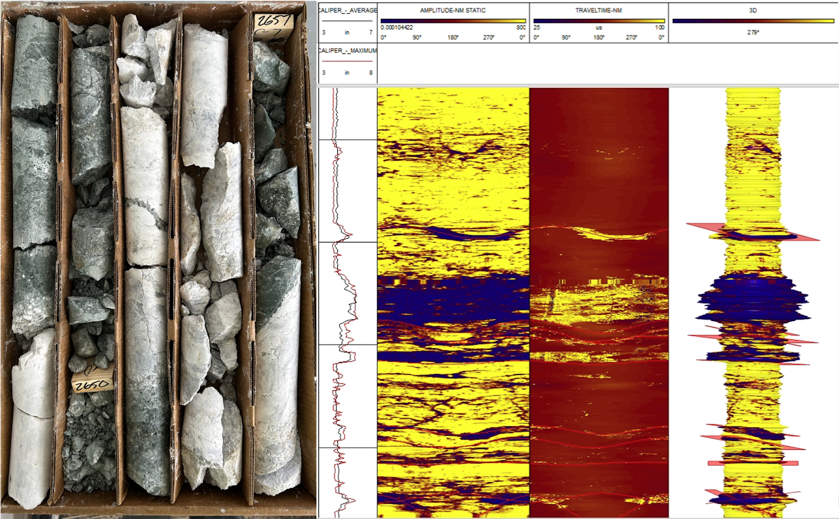This screenshot has height=519, width=839.
Task: Click the black Caliper Average legend line
Action: [347, 21]
